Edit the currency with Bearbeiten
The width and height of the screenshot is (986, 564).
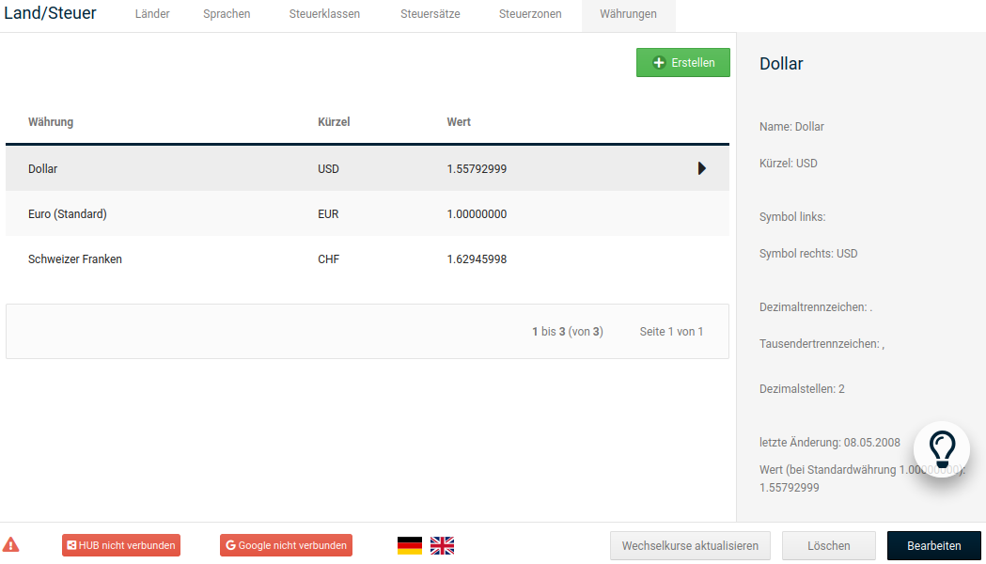[933, 545]
